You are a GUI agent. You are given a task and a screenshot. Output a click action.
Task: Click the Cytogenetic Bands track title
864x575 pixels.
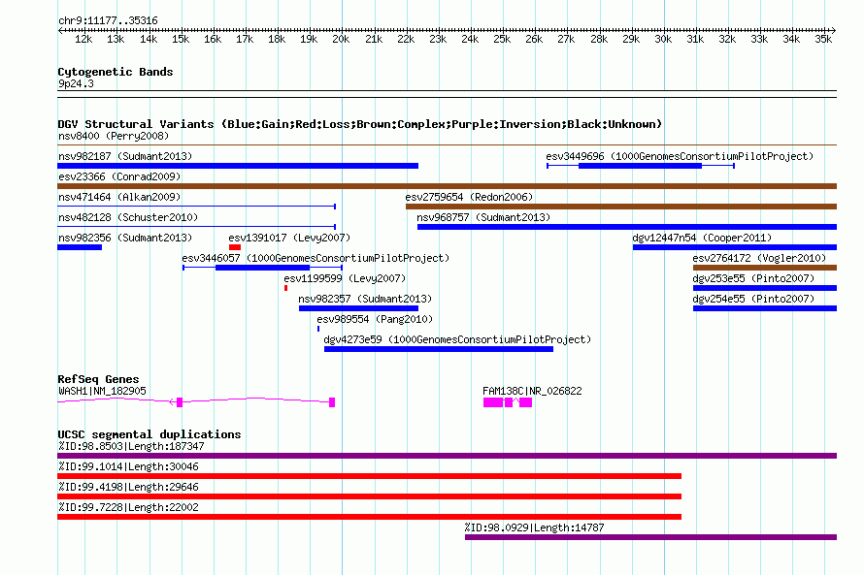(x=116, y=72)
